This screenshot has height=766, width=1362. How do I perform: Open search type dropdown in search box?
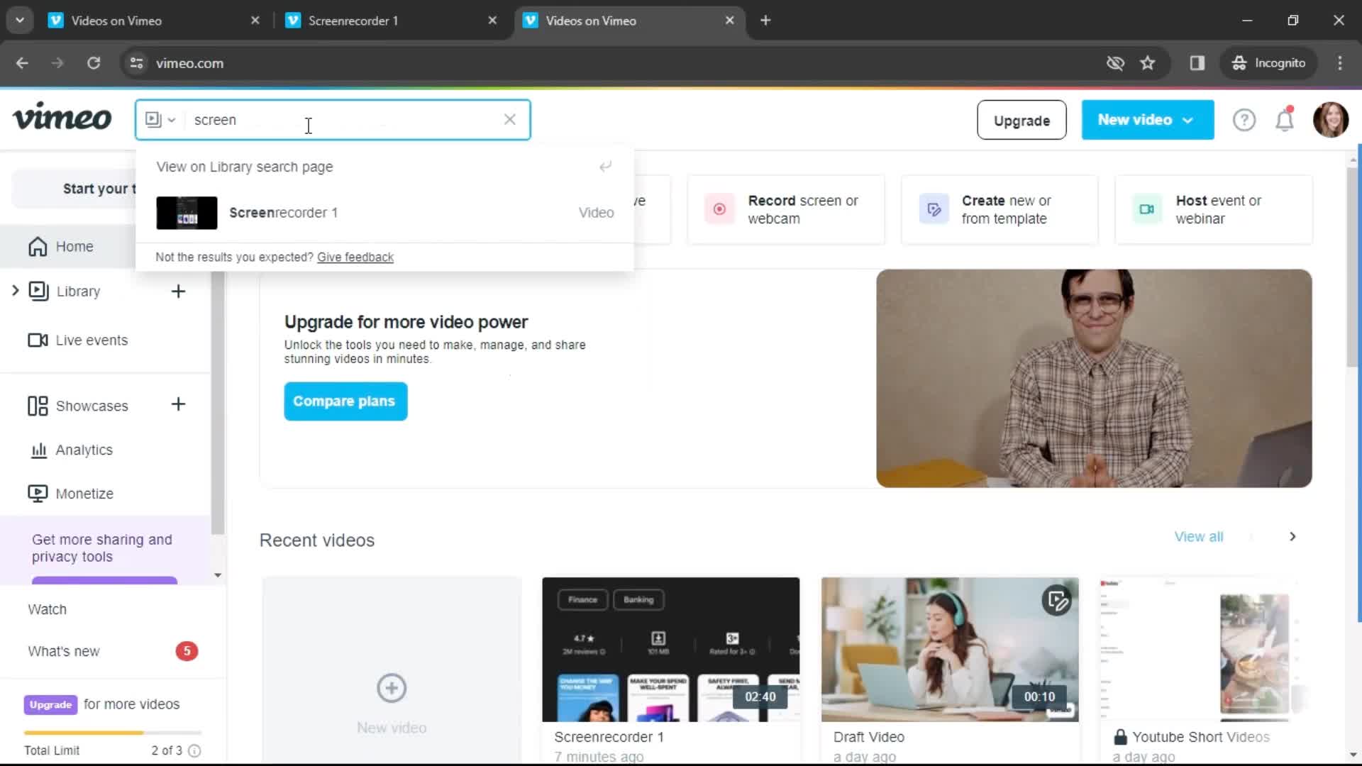point(160,119)
